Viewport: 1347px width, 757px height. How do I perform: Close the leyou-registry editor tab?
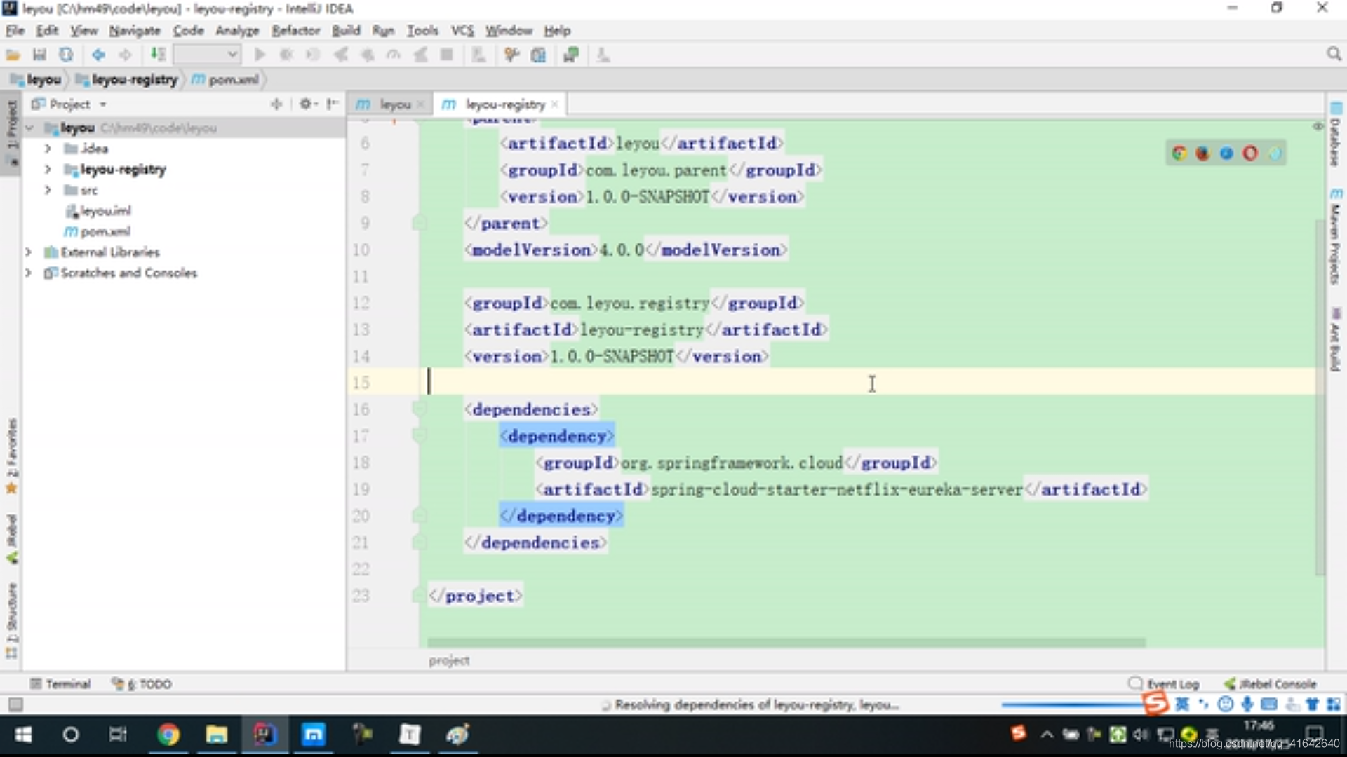point(554,104)
